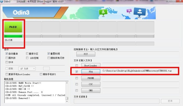Viewport: 183px width, 106px height.
Task: Toggle the 重置时间 checkbox
Action: click(49, 54)
